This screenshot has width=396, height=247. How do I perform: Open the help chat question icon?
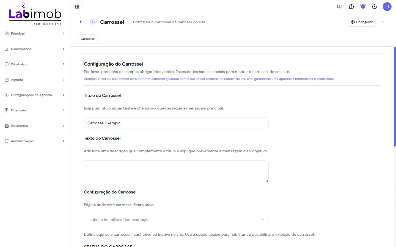(x=351, y=7)
